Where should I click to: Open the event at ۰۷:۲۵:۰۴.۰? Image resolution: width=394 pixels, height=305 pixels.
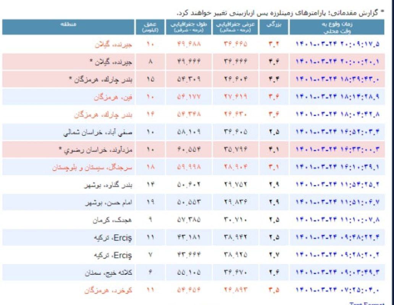pos(337,291)
